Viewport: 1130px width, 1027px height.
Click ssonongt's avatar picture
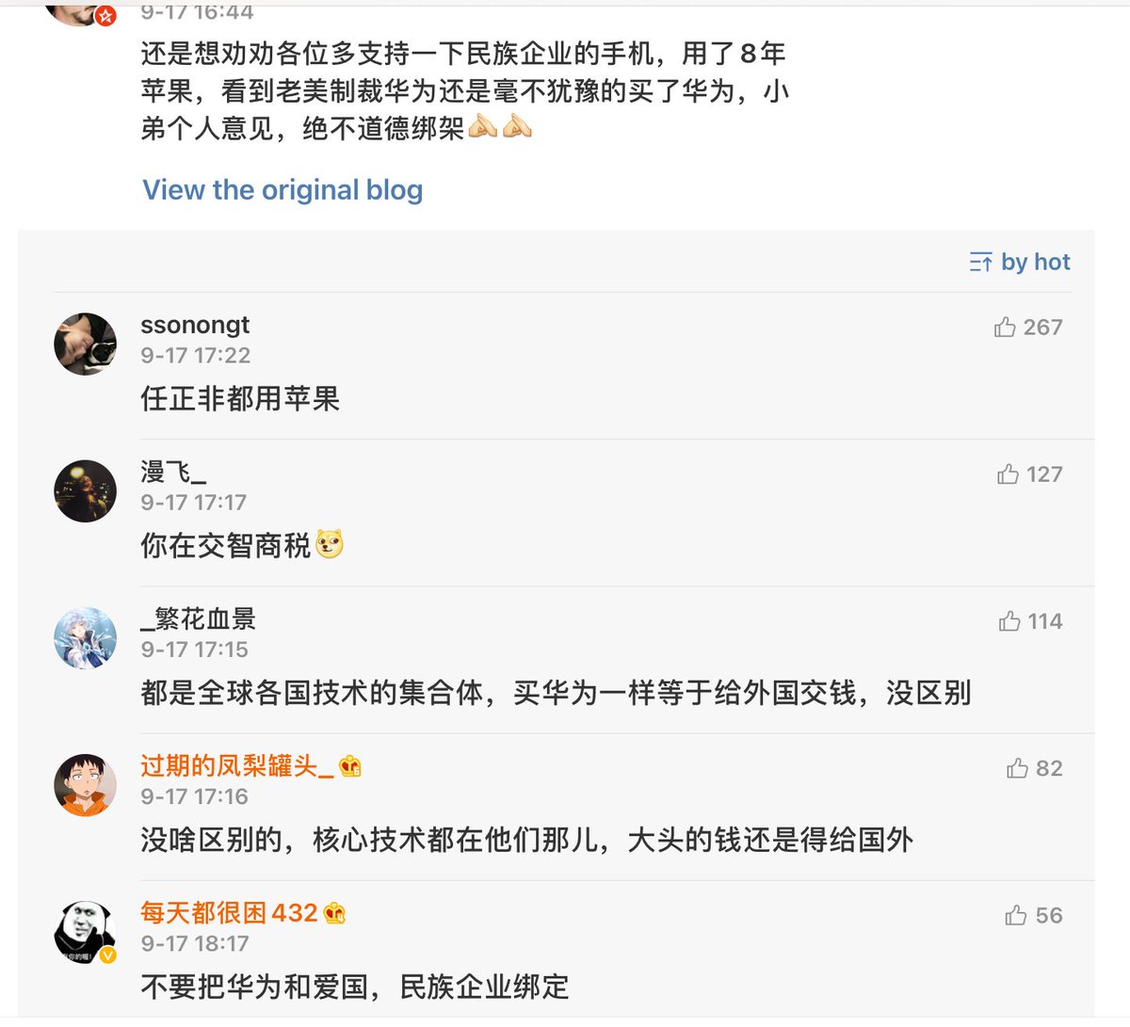[x=86, y=344]
